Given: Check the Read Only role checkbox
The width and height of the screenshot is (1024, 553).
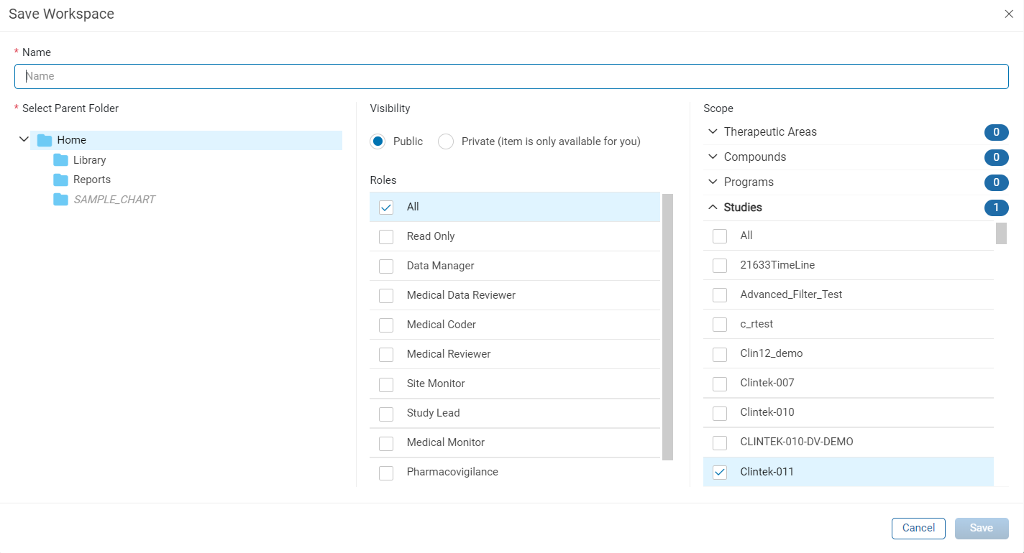Looking at the screenshot, I should pos(386,236).
